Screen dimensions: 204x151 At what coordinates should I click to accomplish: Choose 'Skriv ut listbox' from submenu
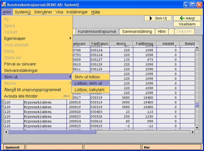coord(87,77)
